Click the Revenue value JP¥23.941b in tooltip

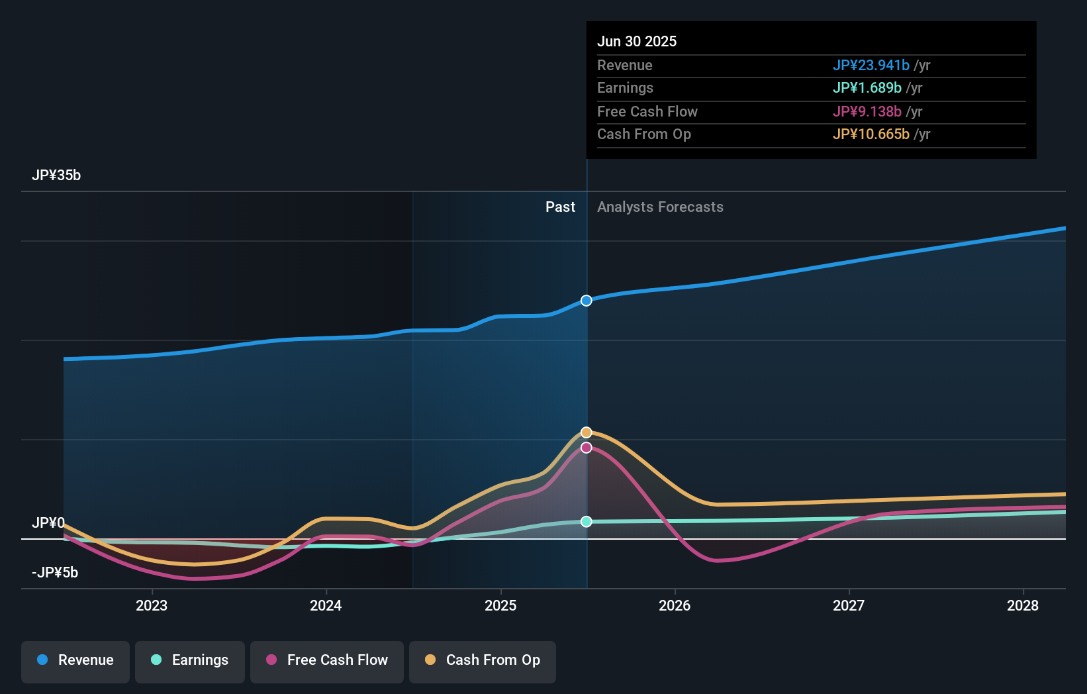pyautogui.click(x=871, y=65)
